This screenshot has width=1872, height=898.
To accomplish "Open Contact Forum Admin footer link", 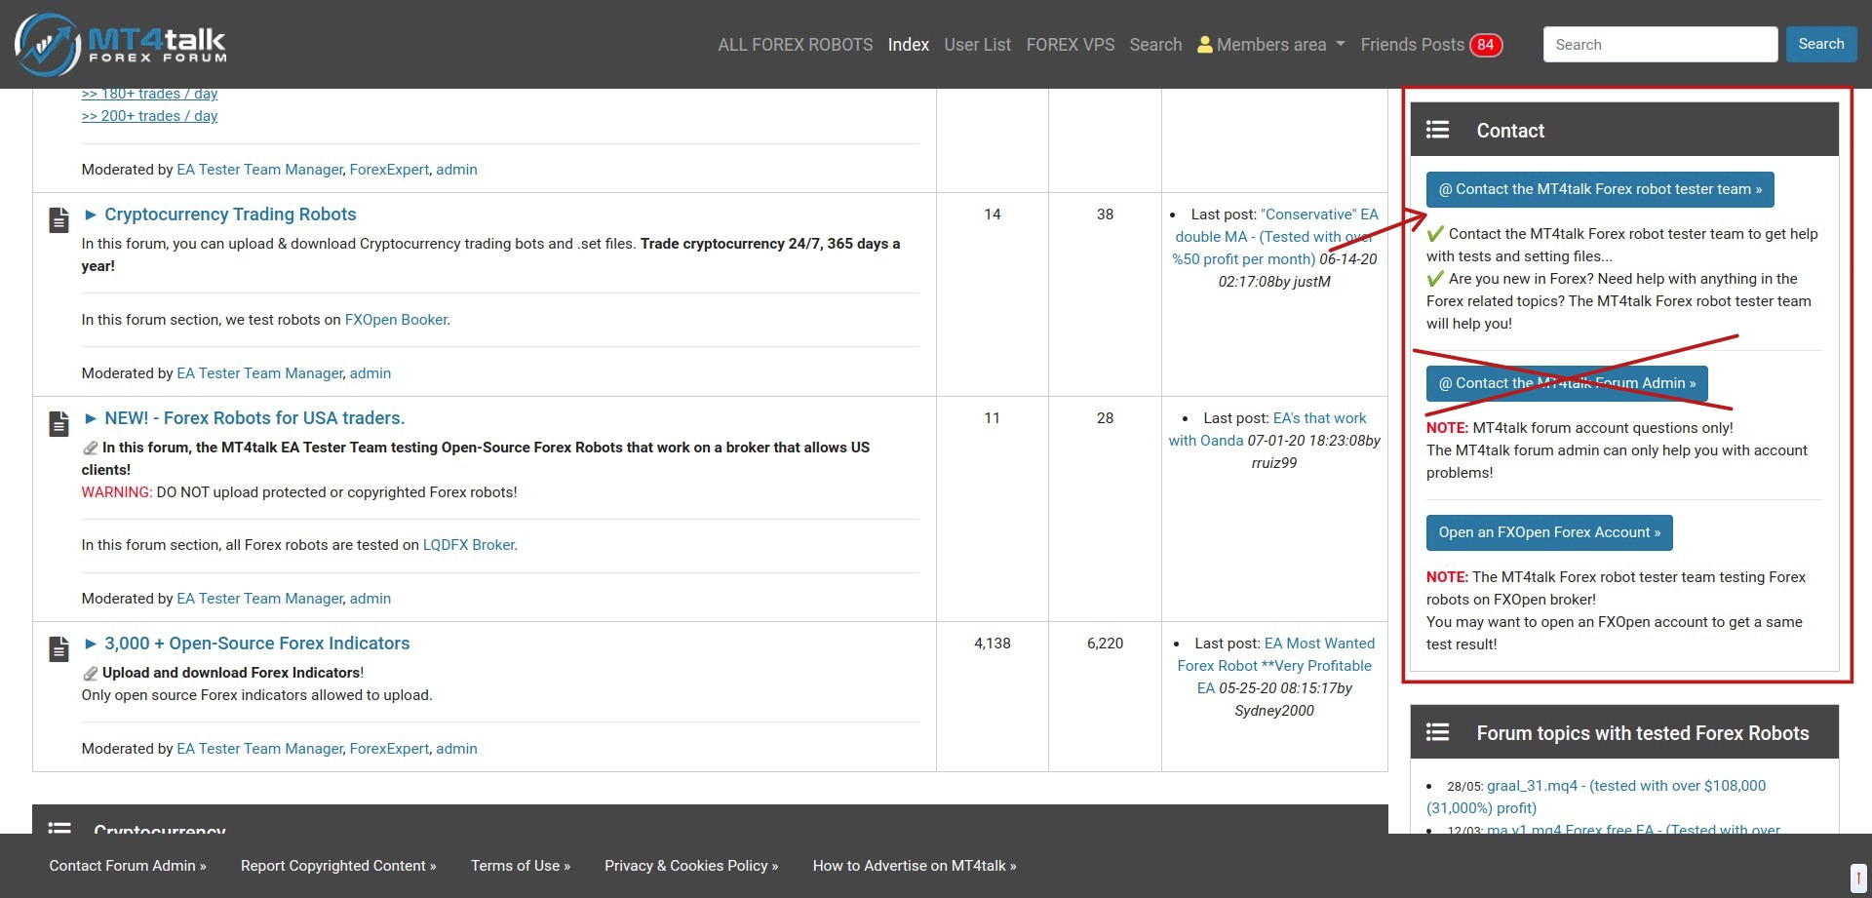I will click(128, 866).
